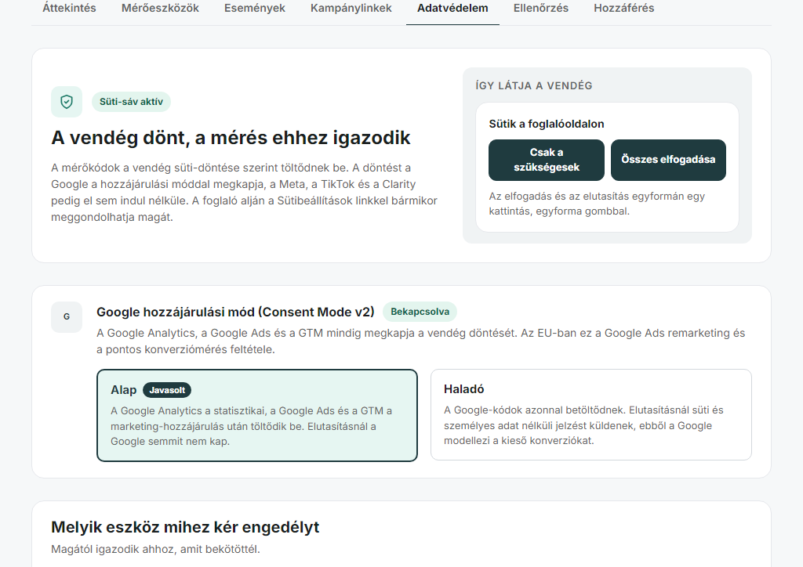Image resolution: width=803 pixels, height=567 pixels.
Task: Select the Alap consent mode option
Action: (x=257, y=415)
